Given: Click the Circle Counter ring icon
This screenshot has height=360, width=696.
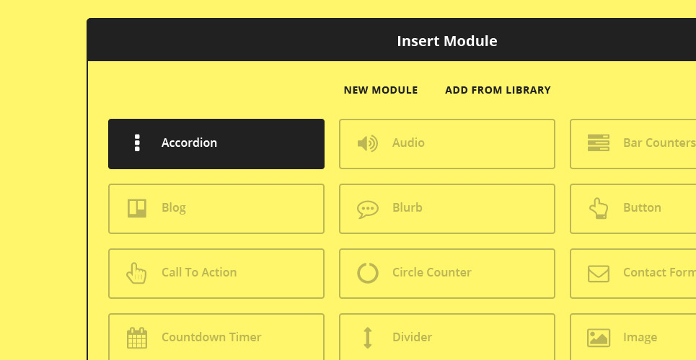Looking at the screenshot, I should (x=367, y=273).
